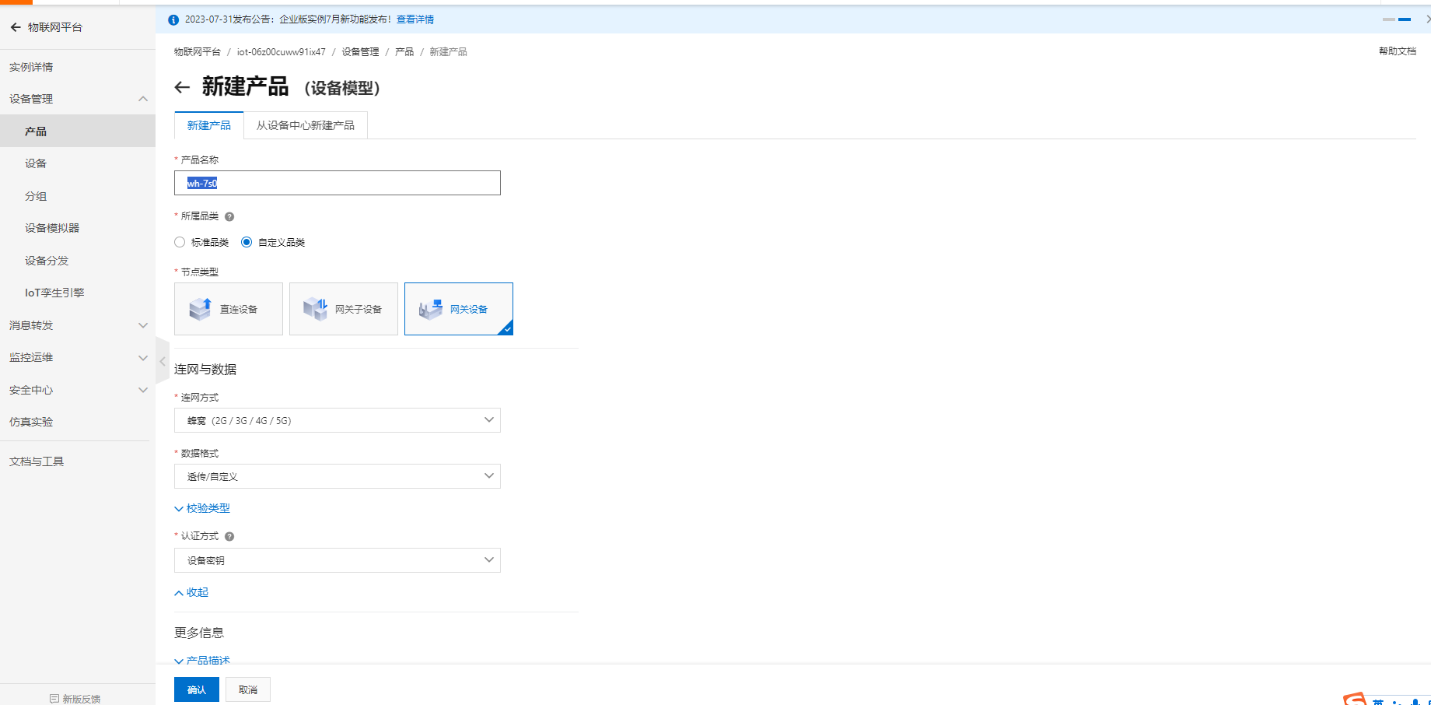Click the back arrow beside 物联网平台
Screen dimensions: 1431x705
tap(16, 27)
